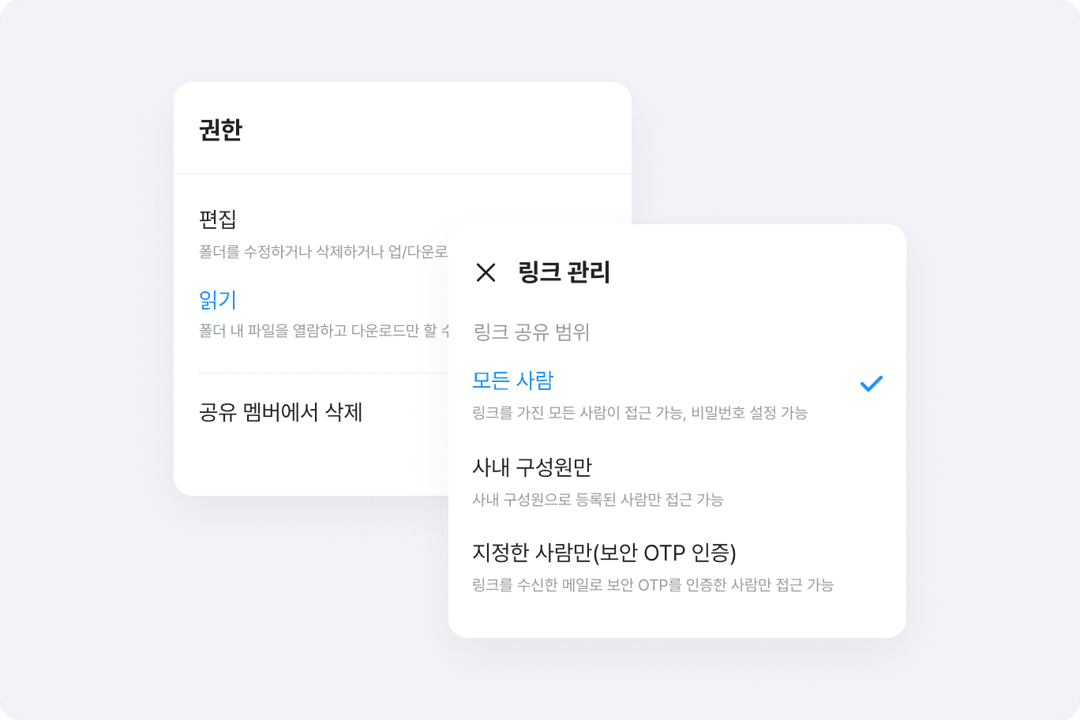Click the 링크 공유 범위 section label
The width and height of the screenshot is (1080, 720).
click(531, 332)
